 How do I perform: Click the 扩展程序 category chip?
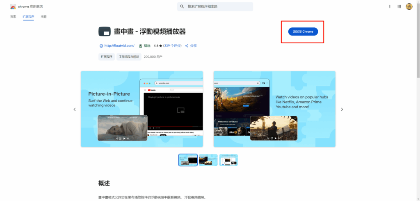point(107,57)
